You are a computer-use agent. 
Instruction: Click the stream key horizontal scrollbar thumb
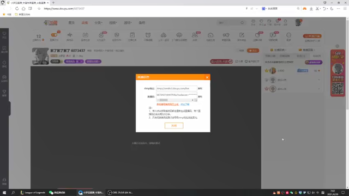tap(164, 100)
